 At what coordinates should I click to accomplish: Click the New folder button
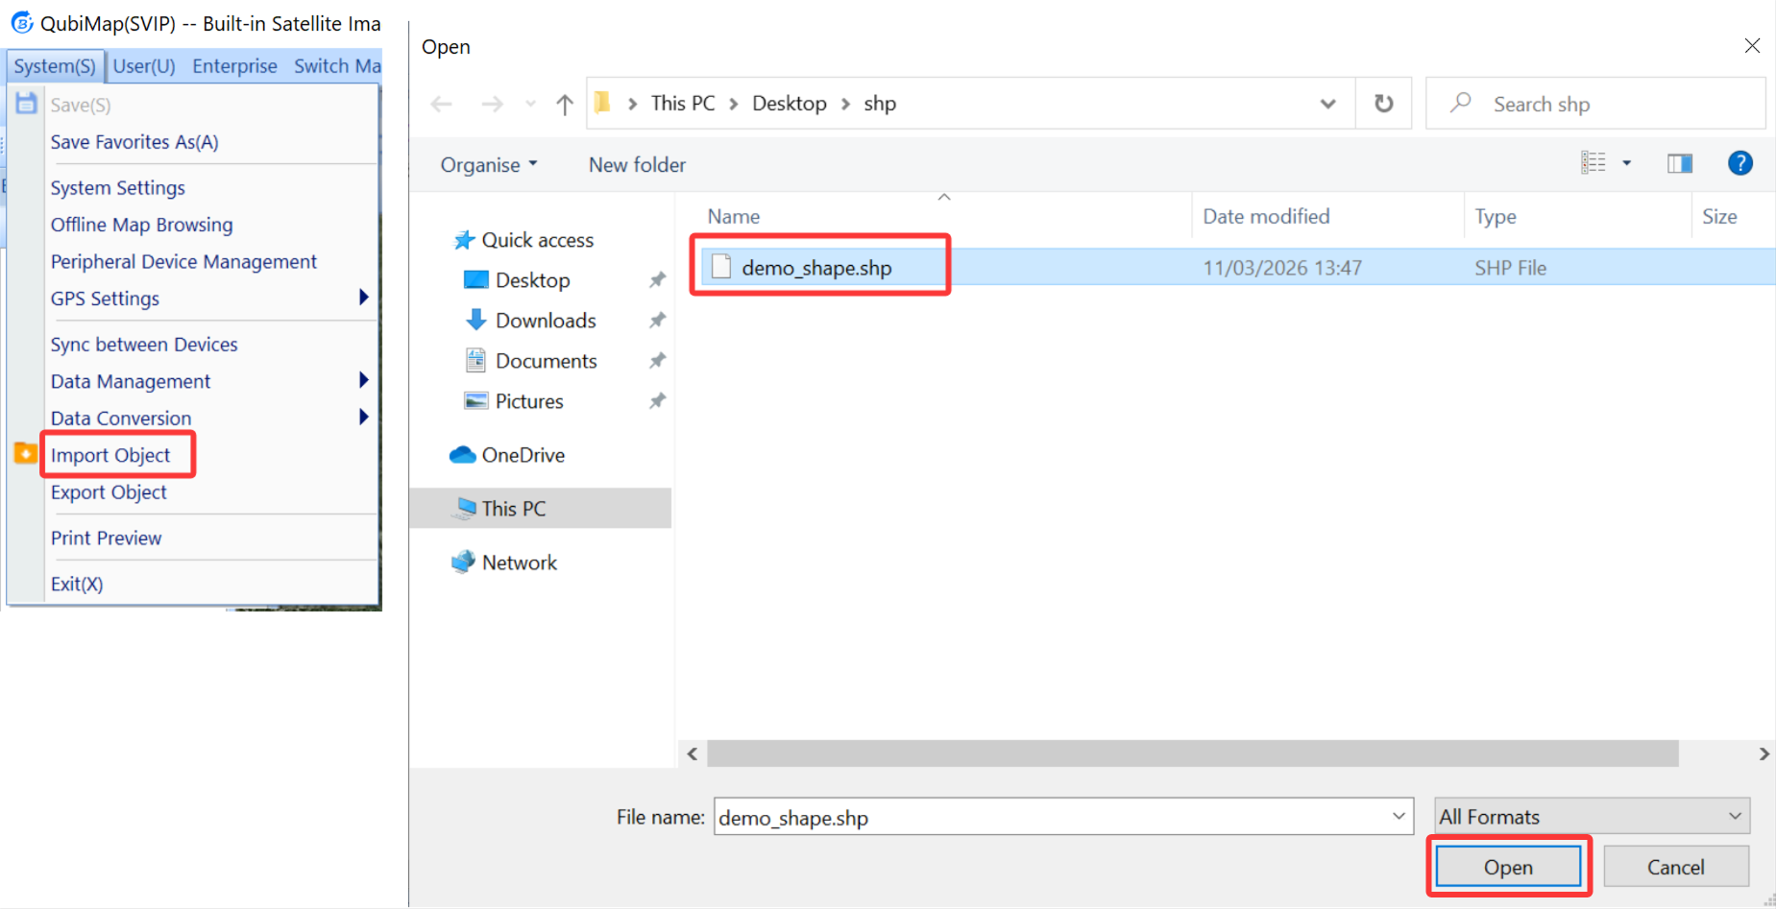tap(637, 165)
